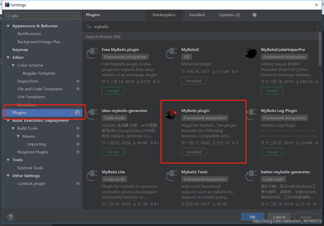
Task: Switch to Marketplace tab
Action: [x=164, y=15]
